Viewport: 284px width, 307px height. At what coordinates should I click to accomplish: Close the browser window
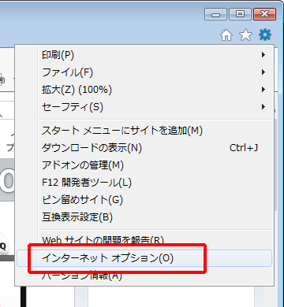265,14
